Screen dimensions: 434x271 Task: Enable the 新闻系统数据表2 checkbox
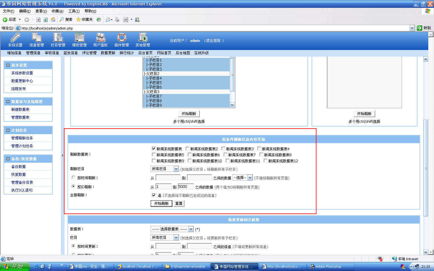click(x=187, y=148)
